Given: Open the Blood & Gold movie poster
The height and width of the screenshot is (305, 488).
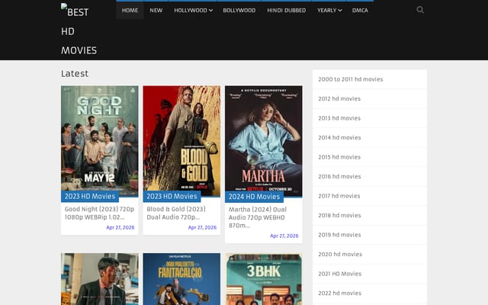Looking at the screenshot, I should coord(181,141).
